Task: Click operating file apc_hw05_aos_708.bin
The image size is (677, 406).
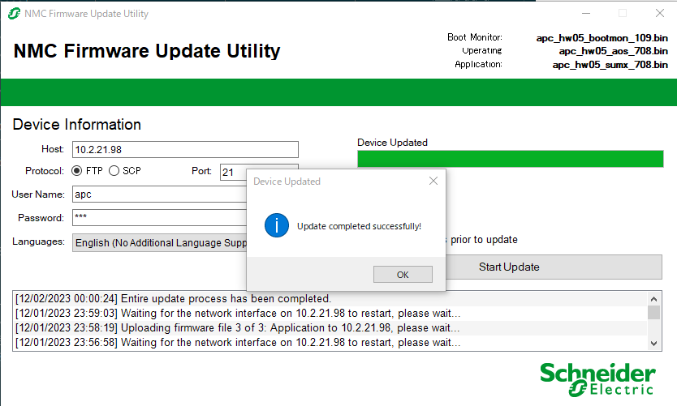Action: tap(613, 51)
